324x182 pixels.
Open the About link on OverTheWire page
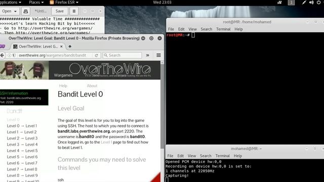click(92, 85)
